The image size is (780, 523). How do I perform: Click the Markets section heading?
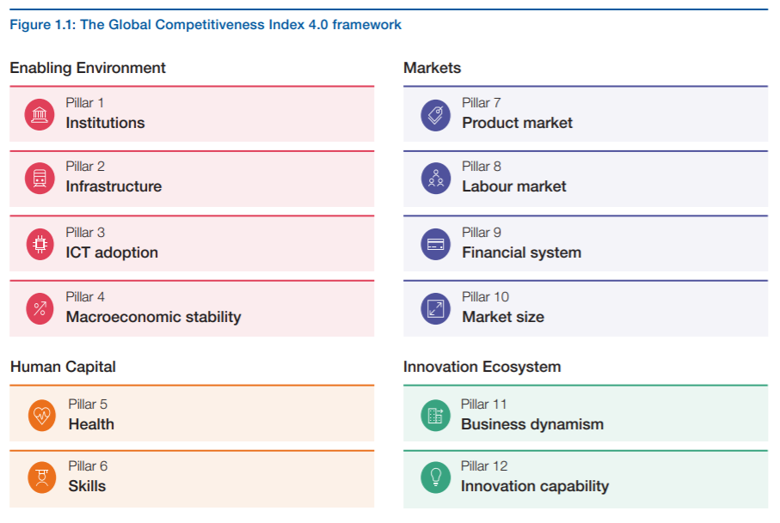tap(432, 68)
